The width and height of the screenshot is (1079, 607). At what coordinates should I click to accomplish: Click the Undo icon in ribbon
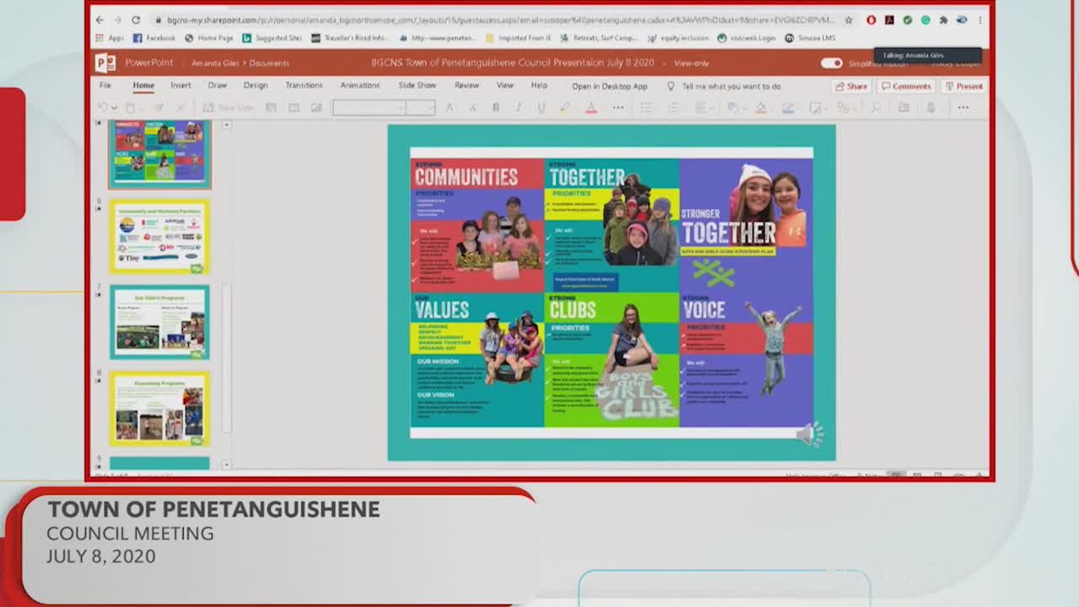(103, 108)
